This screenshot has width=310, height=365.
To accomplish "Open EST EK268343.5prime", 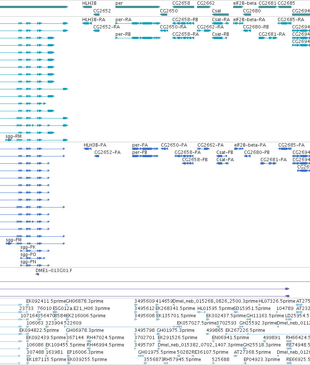I will (175, 308).
